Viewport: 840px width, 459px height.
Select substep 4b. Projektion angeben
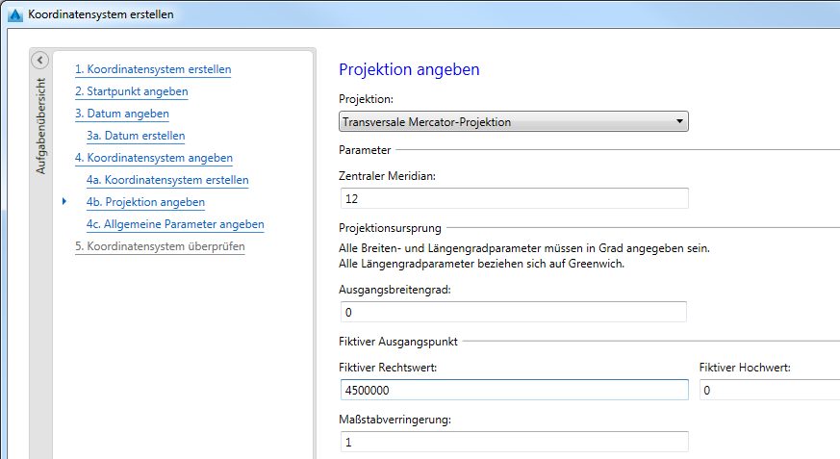tap(145, 202)
